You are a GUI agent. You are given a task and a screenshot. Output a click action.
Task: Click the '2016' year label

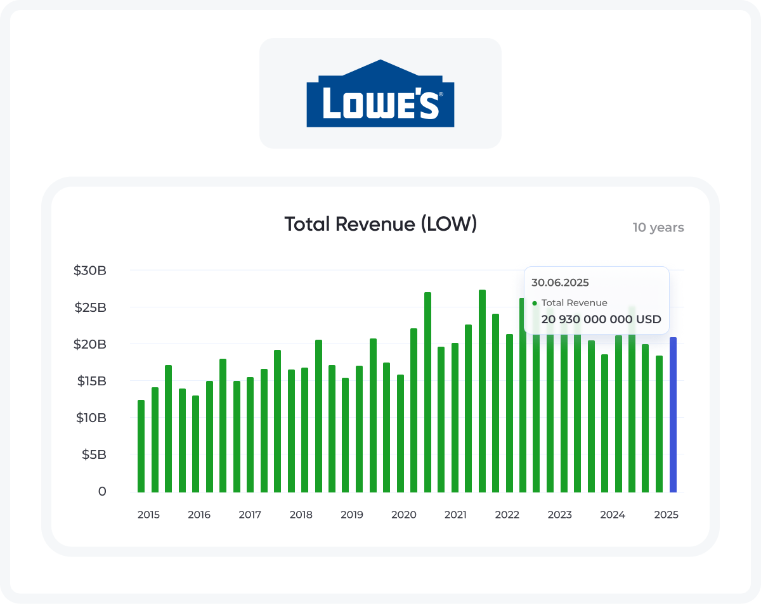199,515
